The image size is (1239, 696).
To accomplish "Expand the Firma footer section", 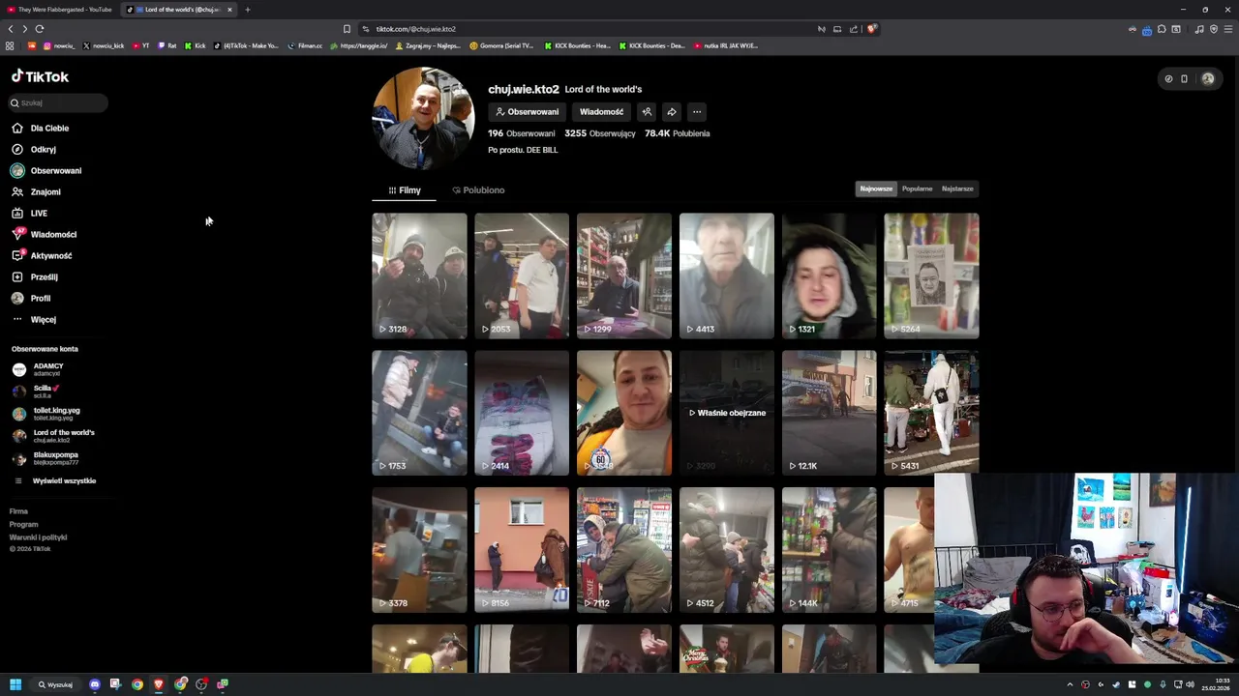I will 18,511.
